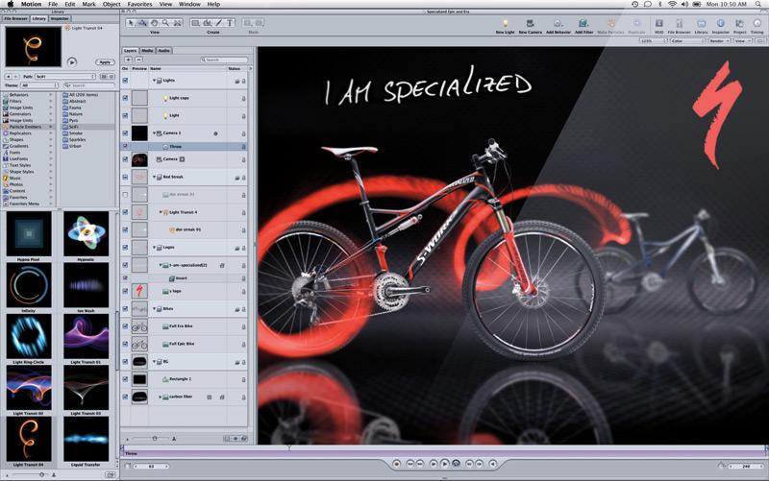
Task: Open the canvas zoom level dropdown
Action: coord(653,41)
